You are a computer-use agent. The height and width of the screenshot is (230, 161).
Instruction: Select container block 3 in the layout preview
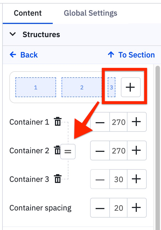coord(111,87)
